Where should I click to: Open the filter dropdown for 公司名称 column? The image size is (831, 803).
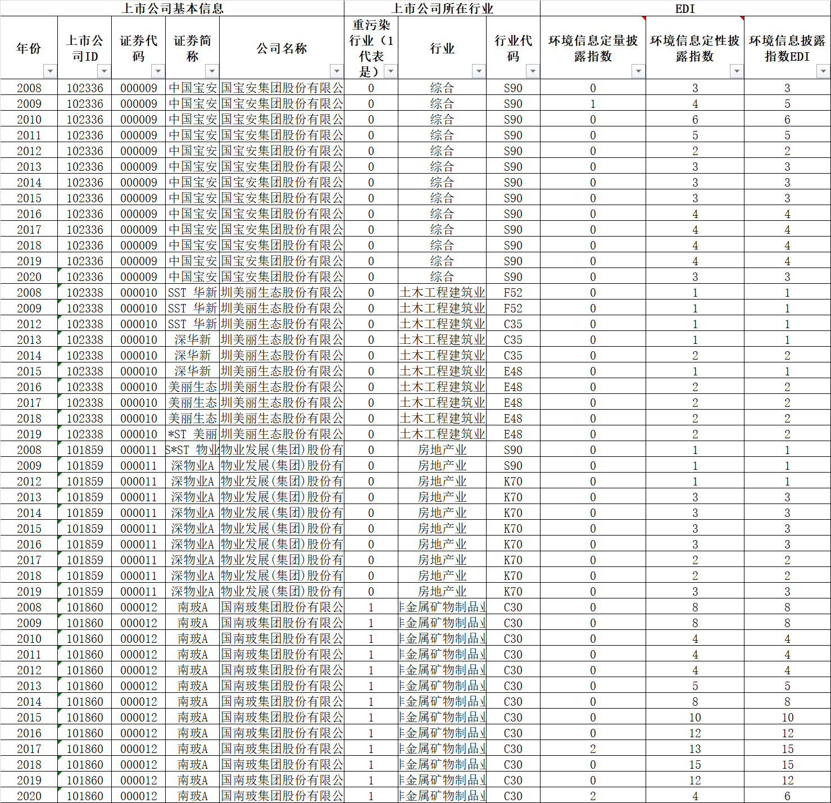pos(337,71)
